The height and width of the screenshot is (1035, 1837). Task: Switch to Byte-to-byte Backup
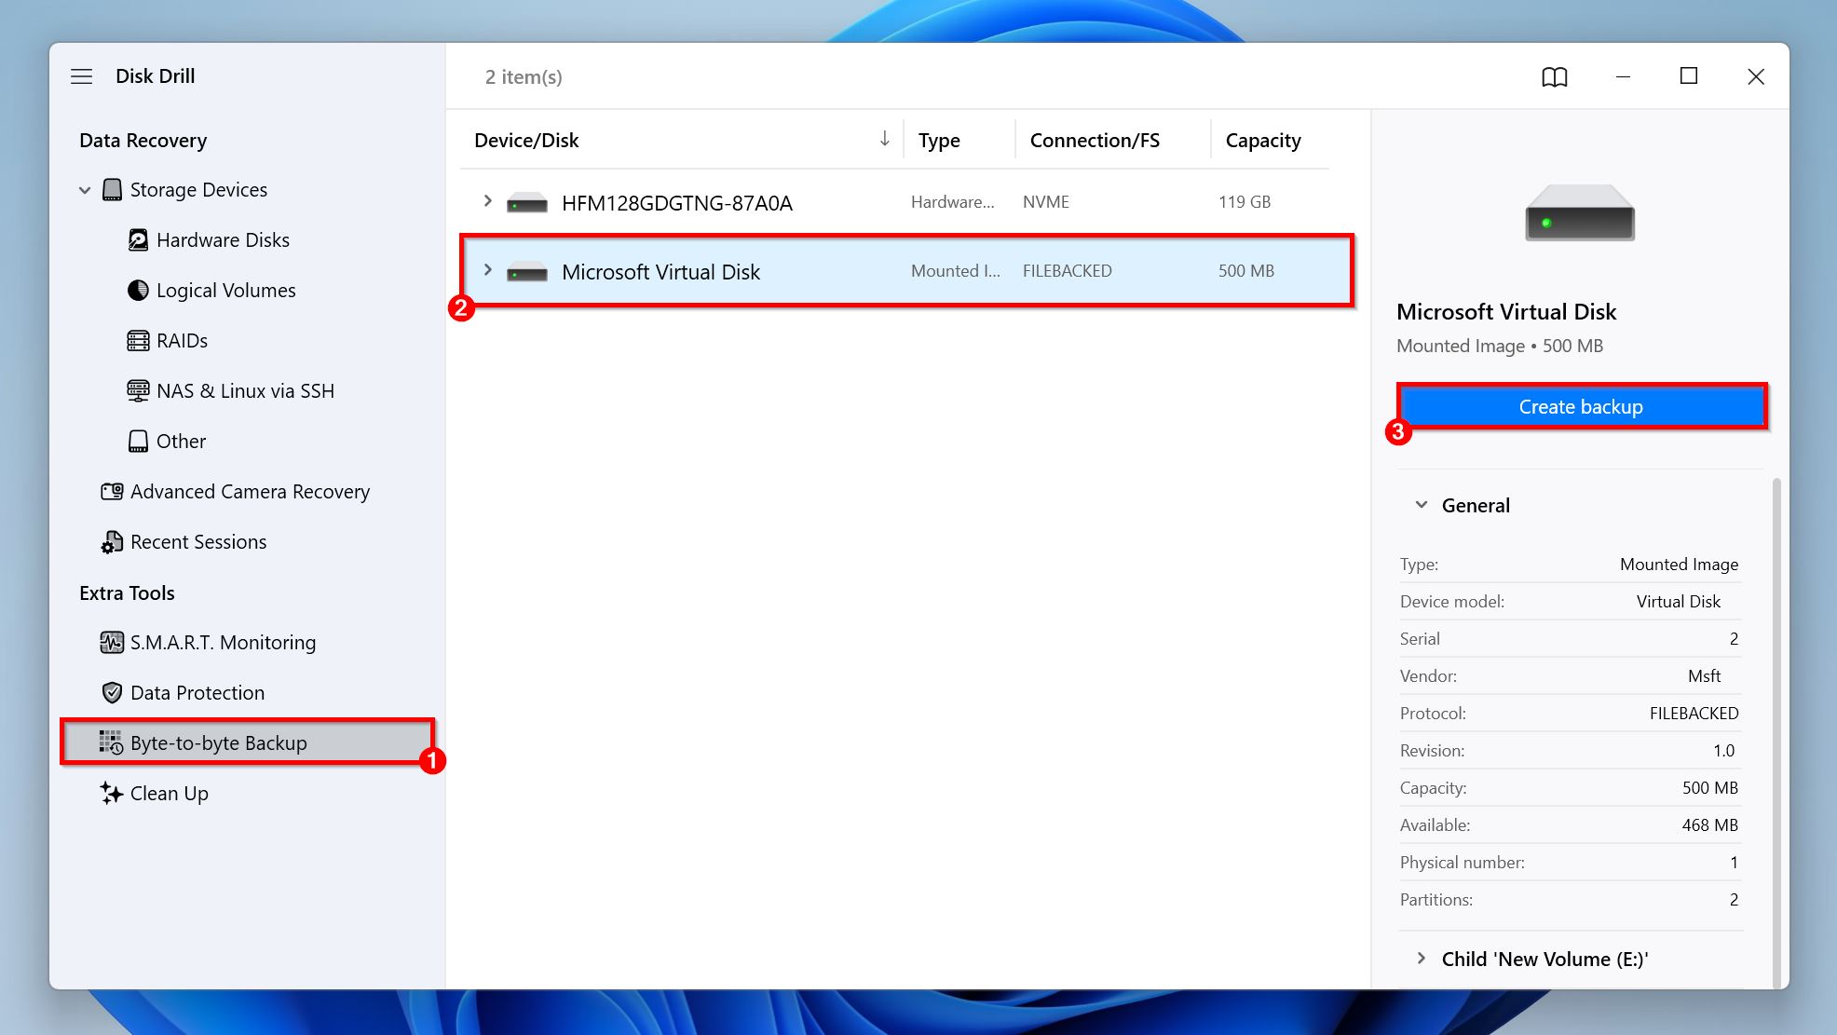(218, 742)
